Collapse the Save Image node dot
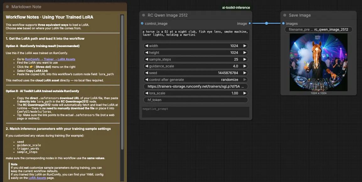 (285, 15)
